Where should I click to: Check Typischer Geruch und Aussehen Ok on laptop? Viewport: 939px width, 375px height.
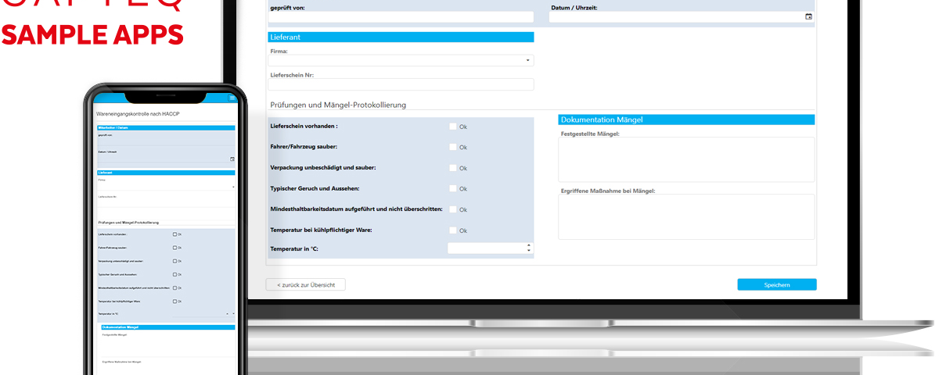coord(453,188)
